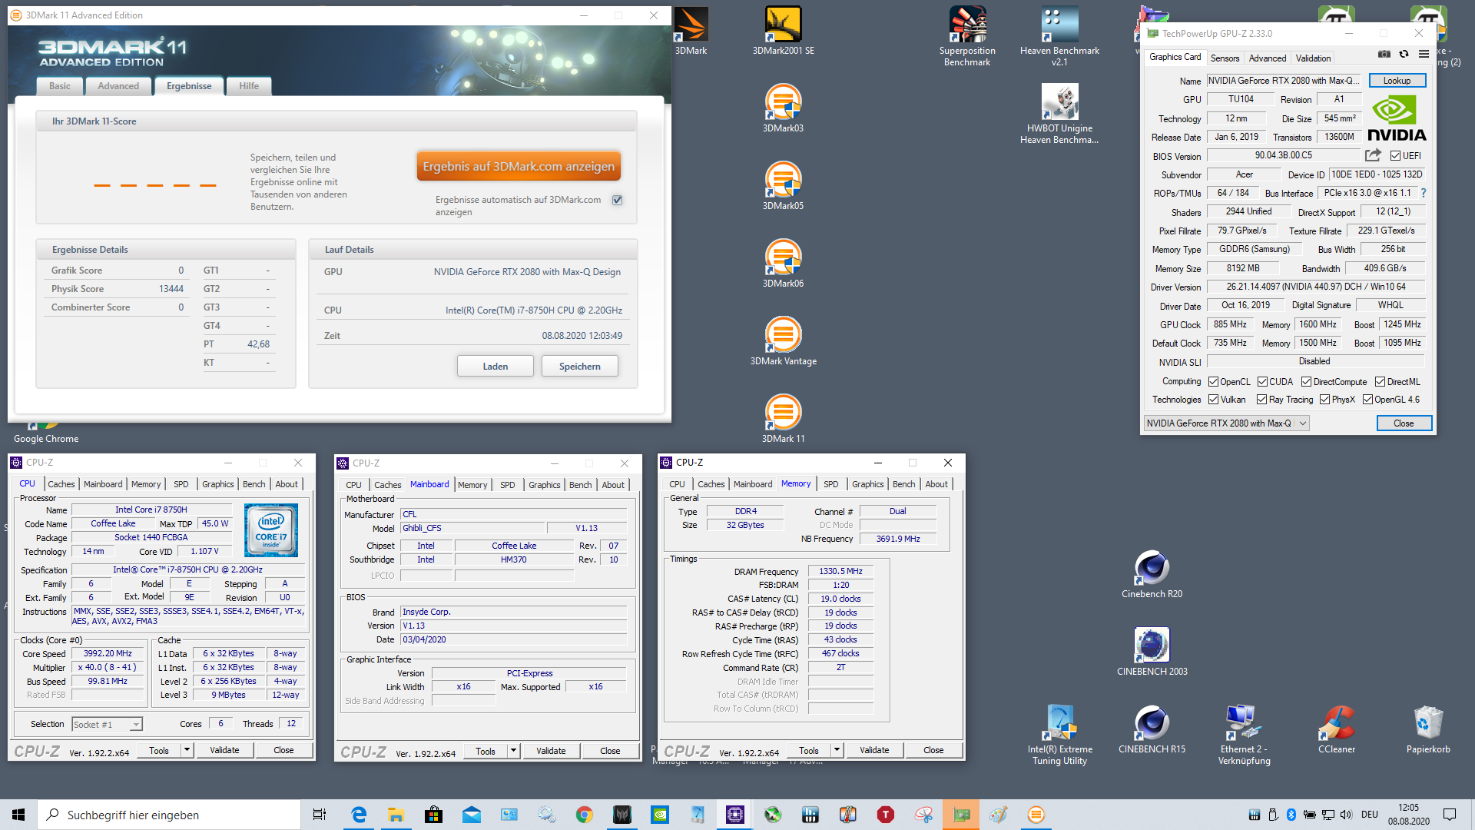Switch to Advanced tab in 3DMark 11
The width and height of the screenshot is (1475, 830).
tap(118, 86)
